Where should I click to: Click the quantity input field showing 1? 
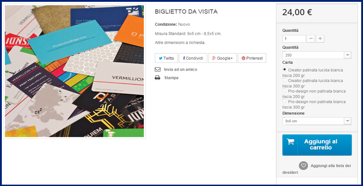[294, 39]
